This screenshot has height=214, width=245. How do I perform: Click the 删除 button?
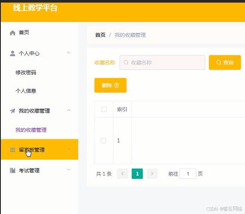pos(110,85)
